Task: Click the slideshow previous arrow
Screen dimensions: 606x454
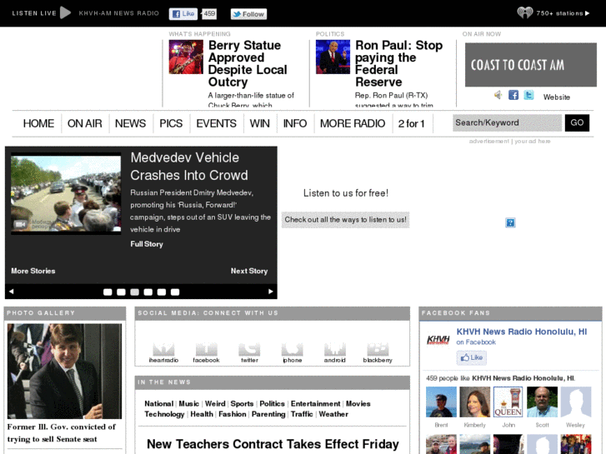Action: pyautogui.click(x=11, y=292)
